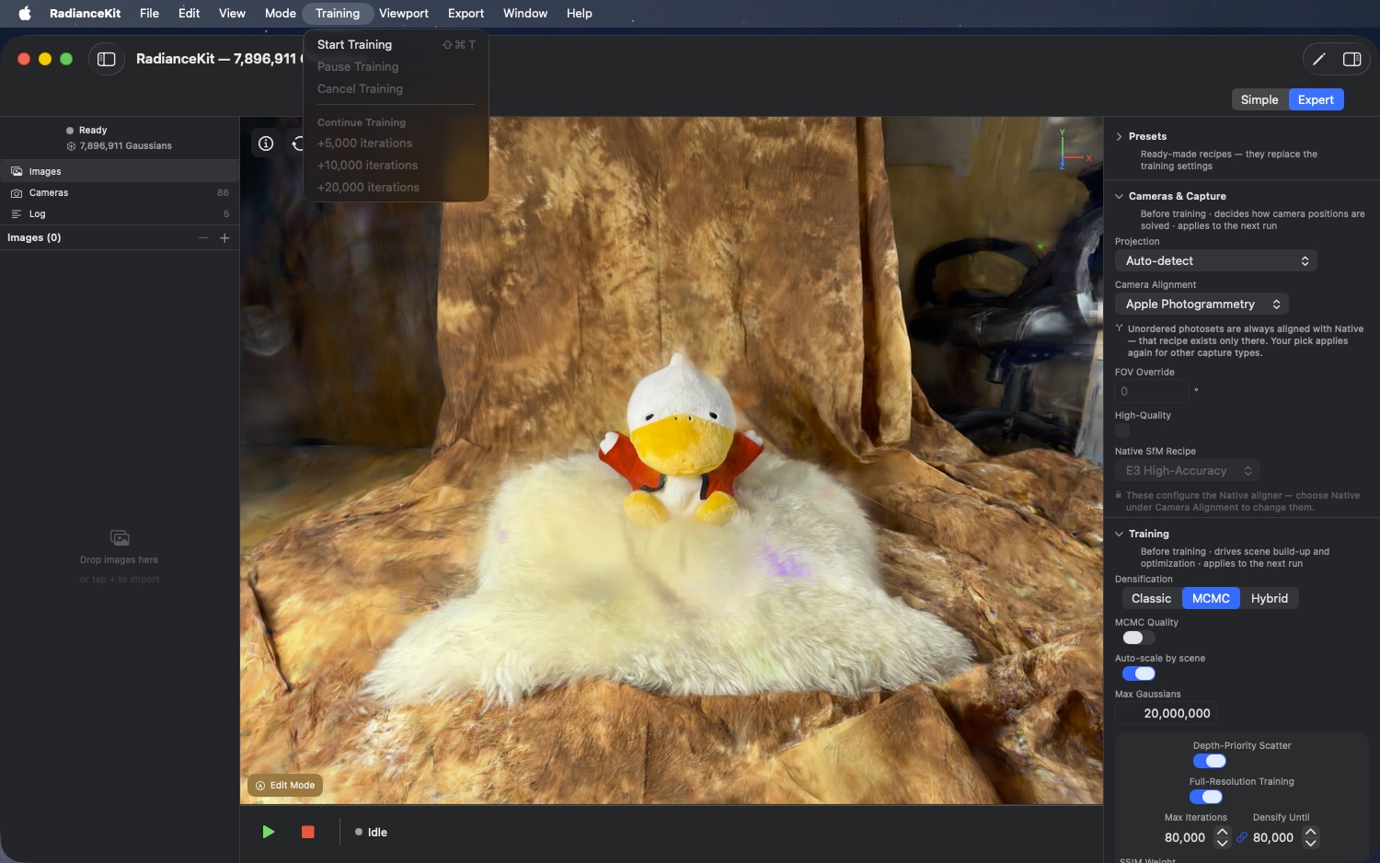Open the File menu
The width and height of the screenshot is (1380, 863).
click(149, 13)
